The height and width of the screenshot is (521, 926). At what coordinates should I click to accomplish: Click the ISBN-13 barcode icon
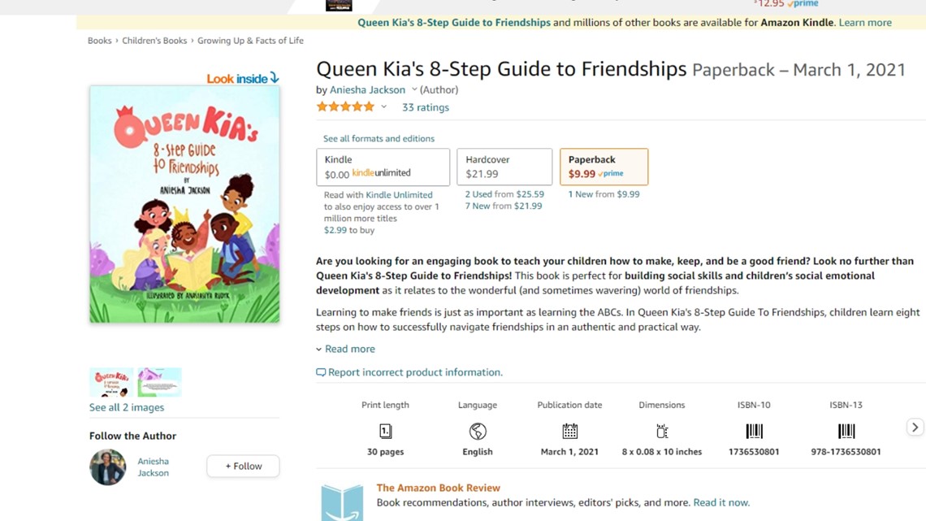click(846, 431)
